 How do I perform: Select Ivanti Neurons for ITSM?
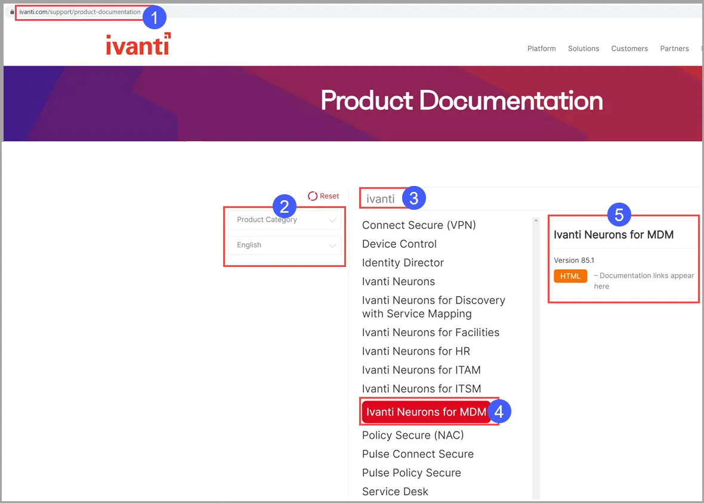click(421, 389)
